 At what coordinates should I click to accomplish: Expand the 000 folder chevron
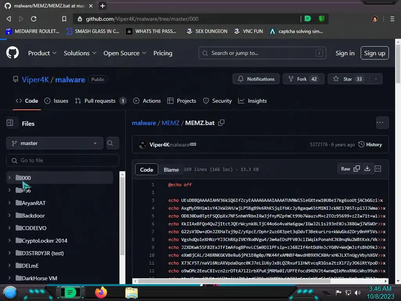tap(9, 178)
